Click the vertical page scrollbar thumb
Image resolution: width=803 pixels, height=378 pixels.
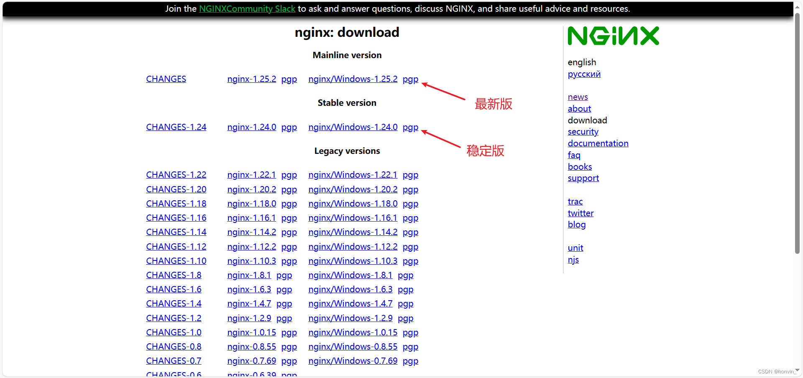point(798,133)
